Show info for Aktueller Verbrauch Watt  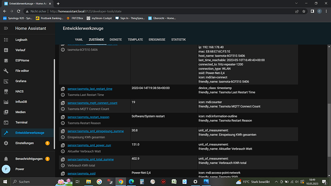click(63, 151)
